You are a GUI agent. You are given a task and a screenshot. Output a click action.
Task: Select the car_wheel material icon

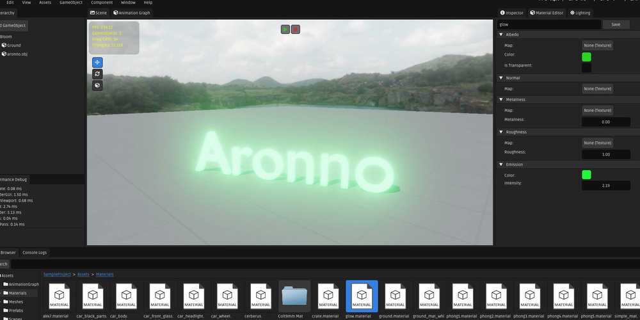[x=227, y=296]
